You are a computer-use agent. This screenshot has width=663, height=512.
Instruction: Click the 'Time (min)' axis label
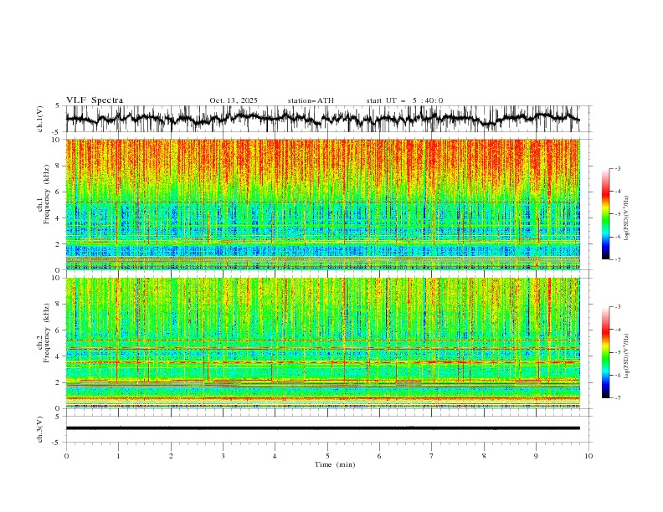point(335,464)
